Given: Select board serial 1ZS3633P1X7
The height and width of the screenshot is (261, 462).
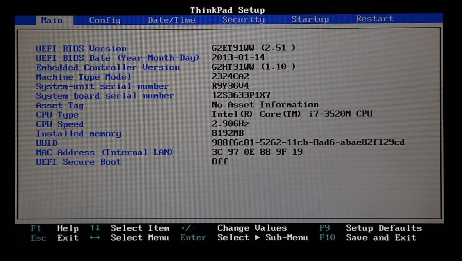Looking at the screenshot, I should (241, 95).
